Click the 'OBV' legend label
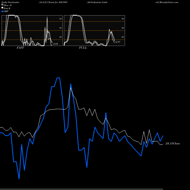Screen dimensions: 190x190 (x=6, y=11)
